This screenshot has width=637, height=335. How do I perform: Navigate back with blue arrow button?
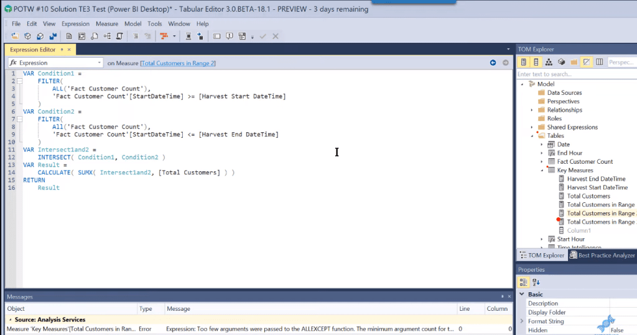pyautogui.click(x=493, y=63)
